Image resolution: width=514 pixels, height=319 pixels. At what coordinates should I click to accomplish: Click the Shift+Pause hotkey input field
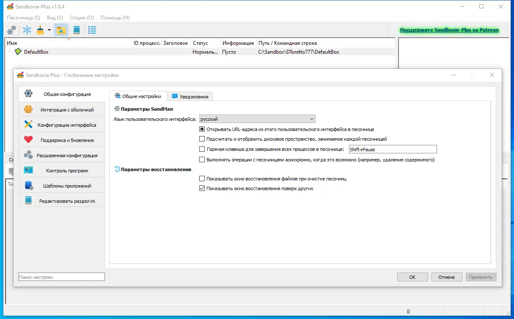392,149
